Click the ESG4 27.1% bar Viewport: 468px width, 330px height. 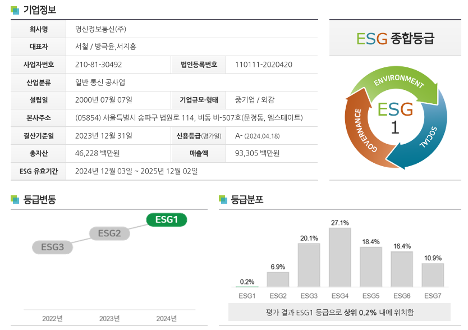point(339,258)
